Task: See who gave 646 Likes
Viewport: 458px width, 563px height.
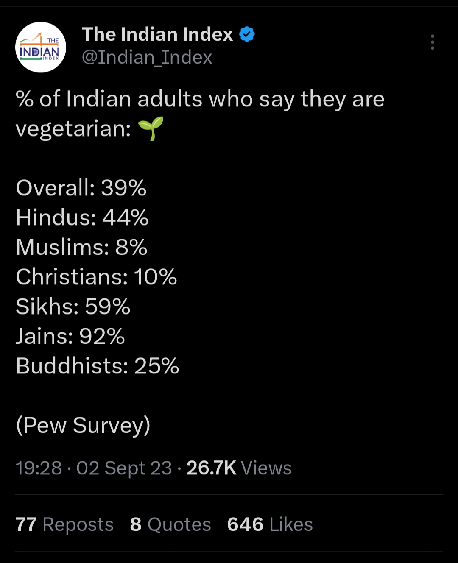Action: (x=270, y=524)
